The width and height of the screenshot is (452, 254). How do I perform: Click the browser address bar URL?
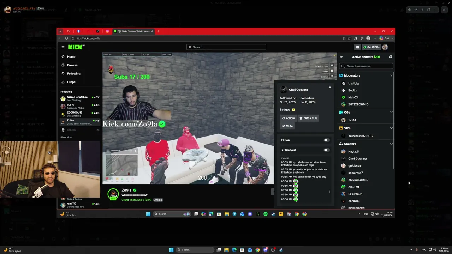(x=88, y=38)
